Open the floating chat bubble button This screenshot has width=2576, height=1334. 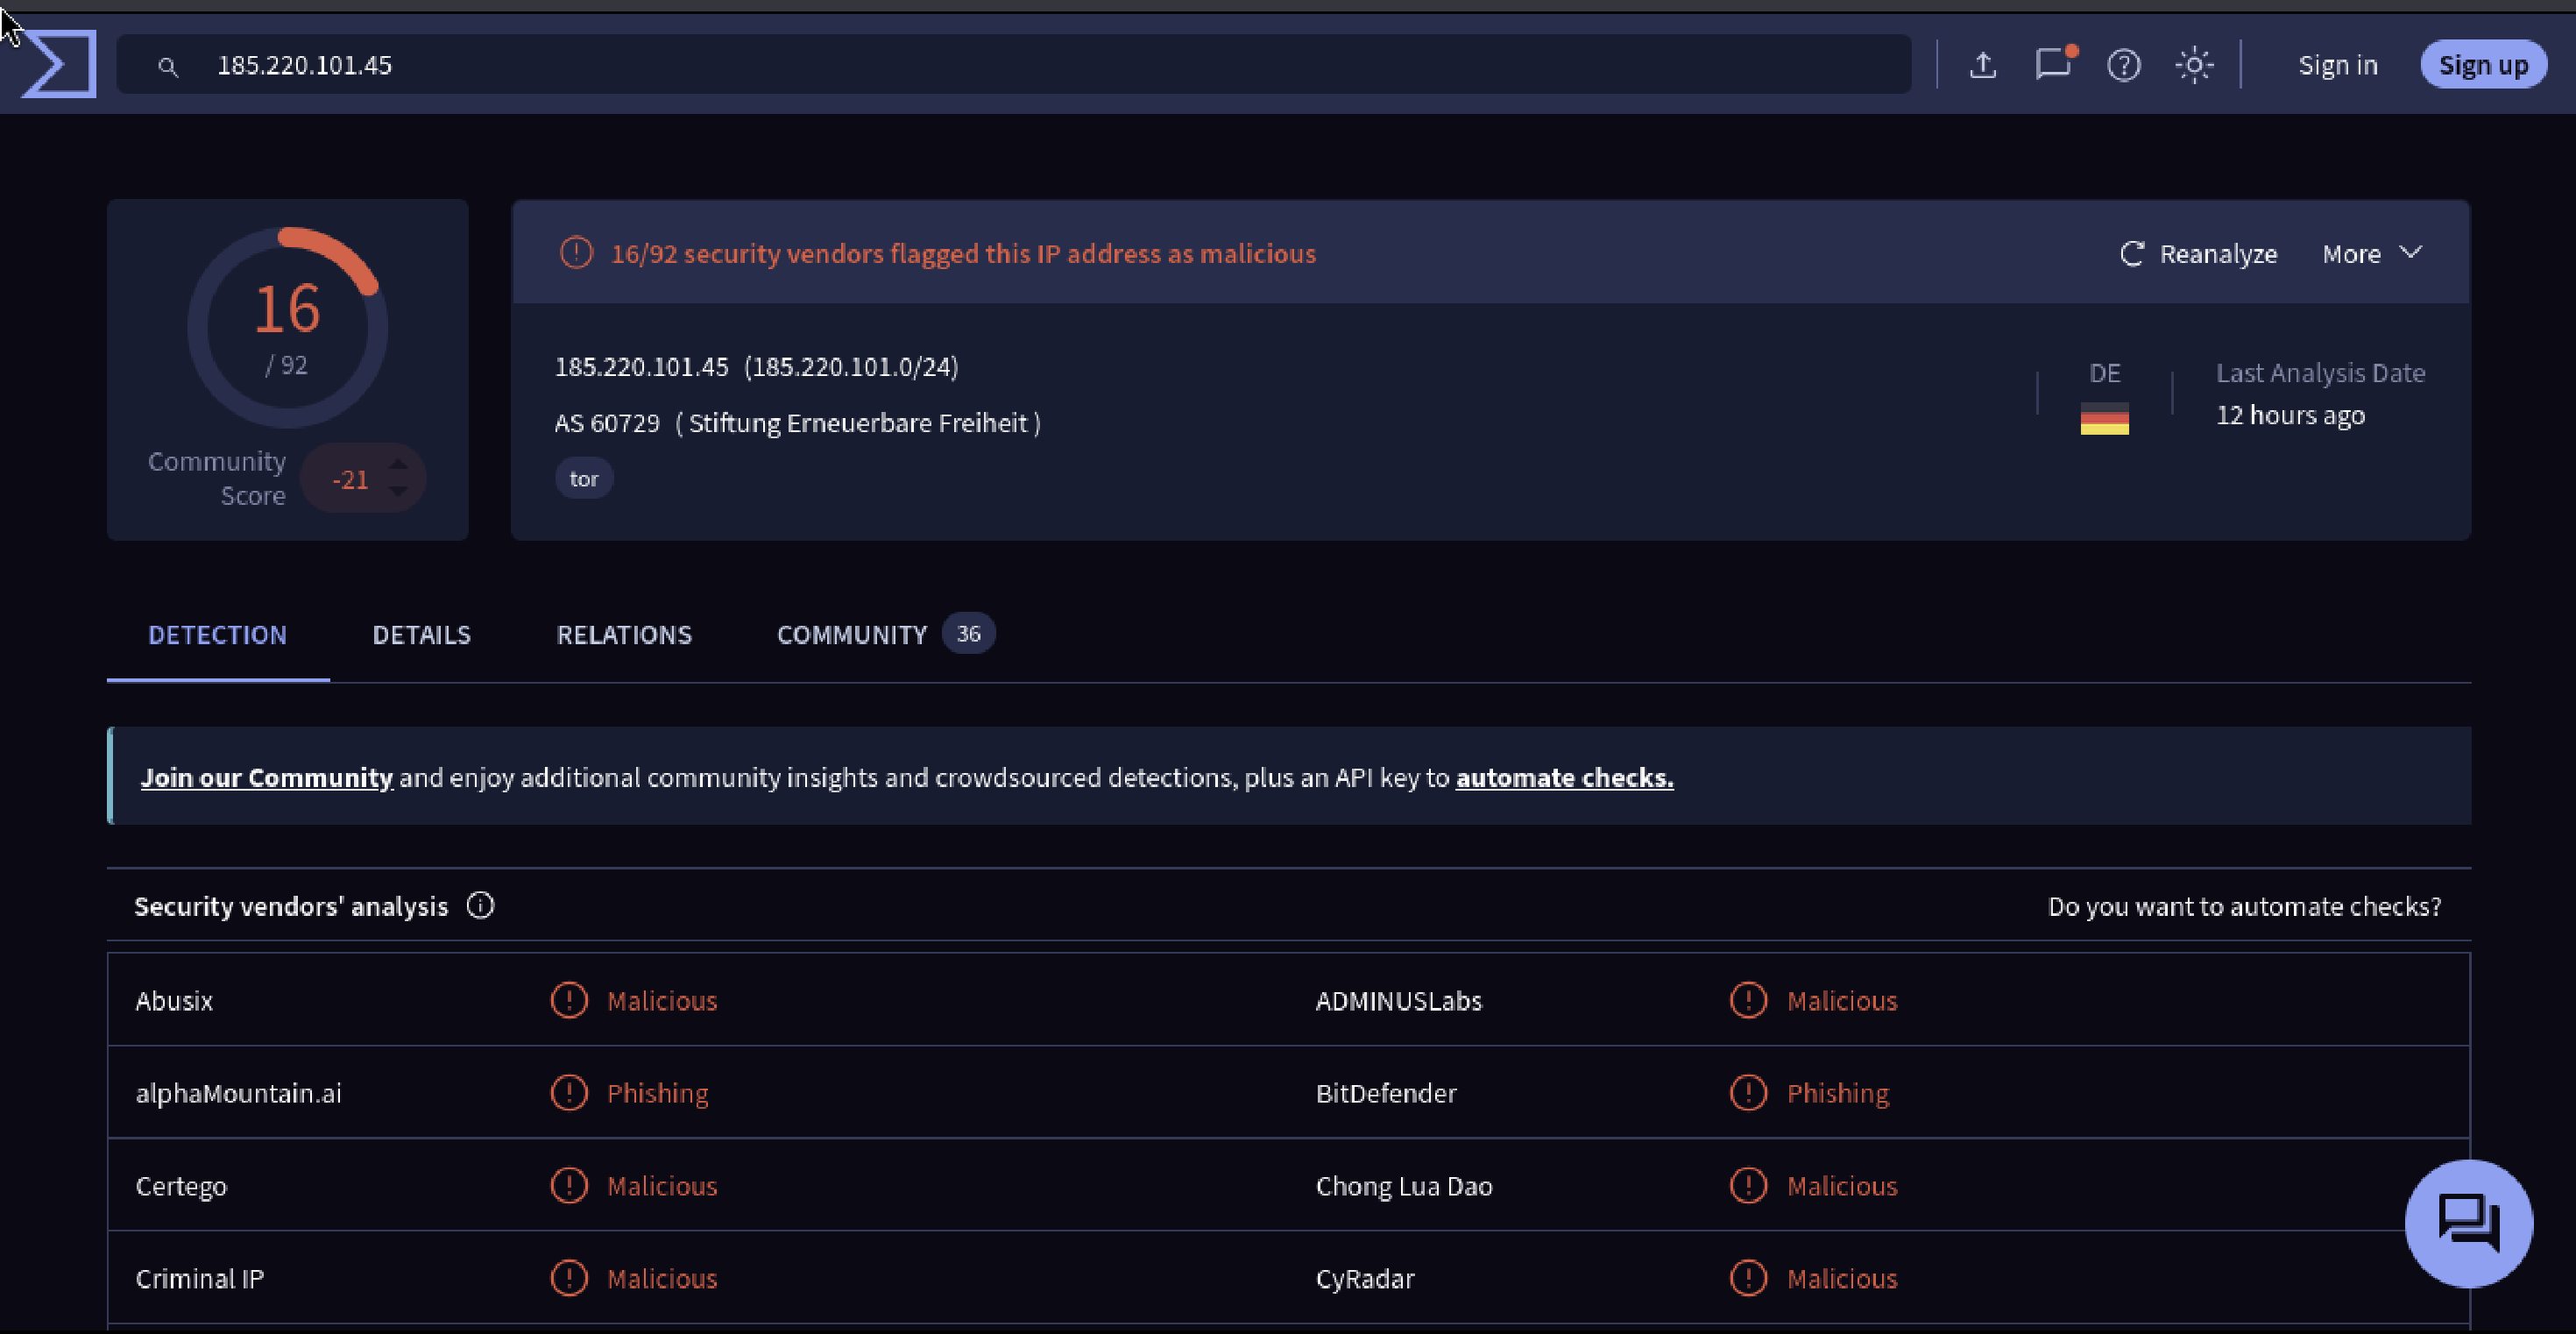point(2469,1223)
